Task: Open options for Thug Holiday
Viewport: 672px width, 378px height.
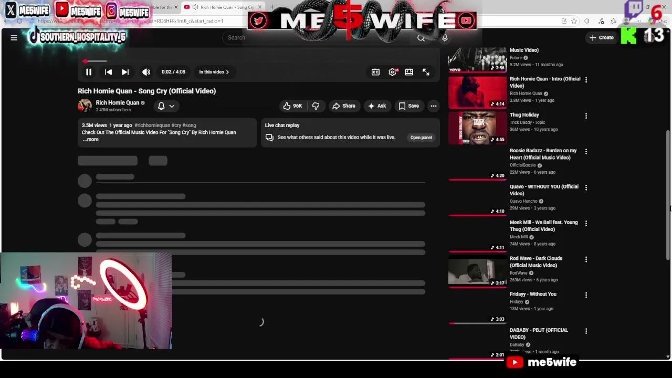Action: click(586, 115)
